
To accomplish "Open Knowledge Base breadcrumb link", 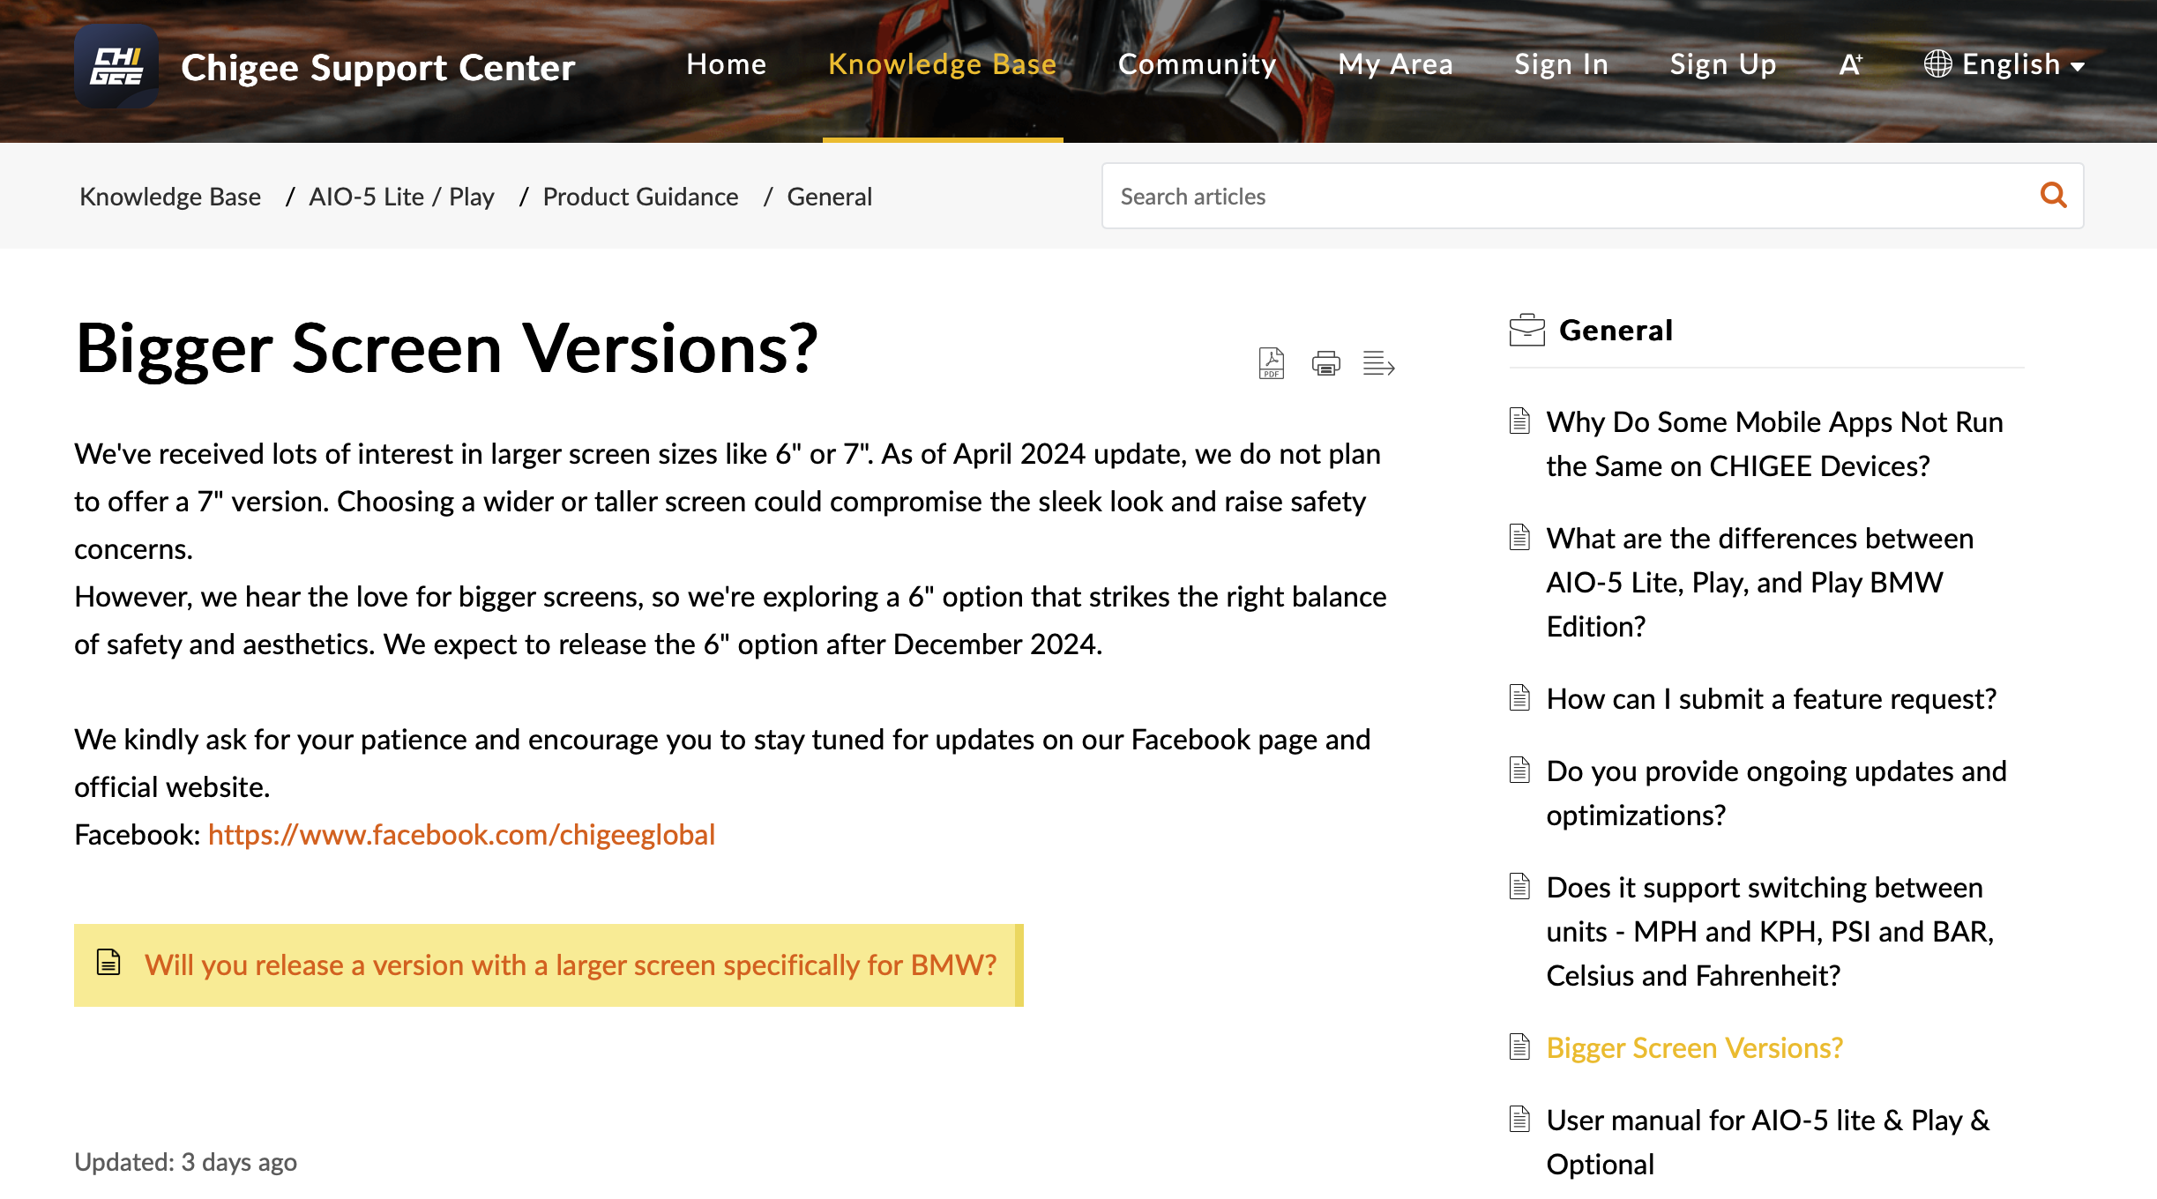I will pyautogui.click(x=170, y=197).
